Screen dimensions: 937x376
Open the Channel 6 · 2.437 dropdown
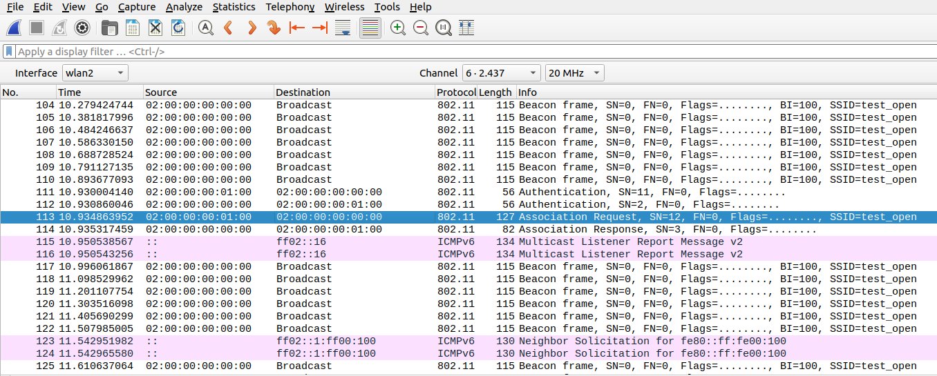pos(501,73)
